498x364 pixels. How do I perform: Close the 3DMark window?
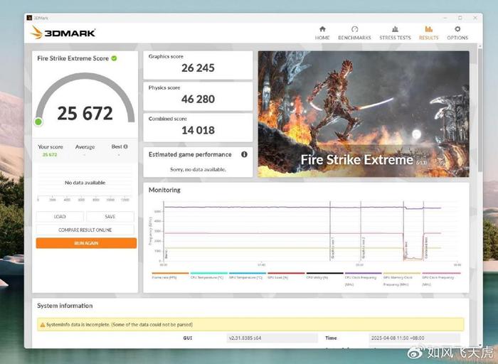[x=475, y=18]
